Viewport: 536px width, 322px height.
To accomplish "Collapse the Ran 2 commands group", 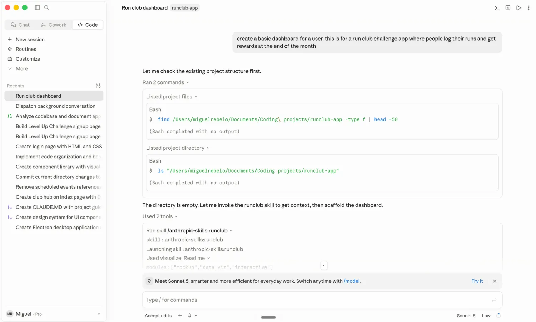I will click(x=166, y=82).
